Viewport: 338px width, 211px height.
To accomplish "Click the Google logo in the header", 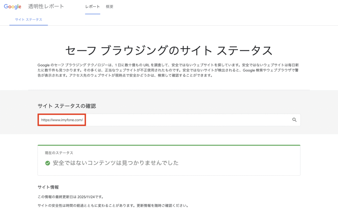I will 13,7.
